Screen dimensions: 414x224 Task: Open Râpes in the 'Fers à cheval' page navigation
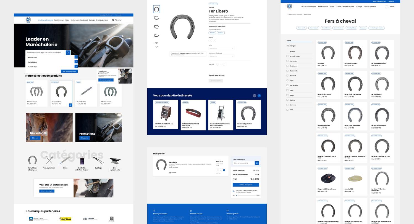point(332,7)
